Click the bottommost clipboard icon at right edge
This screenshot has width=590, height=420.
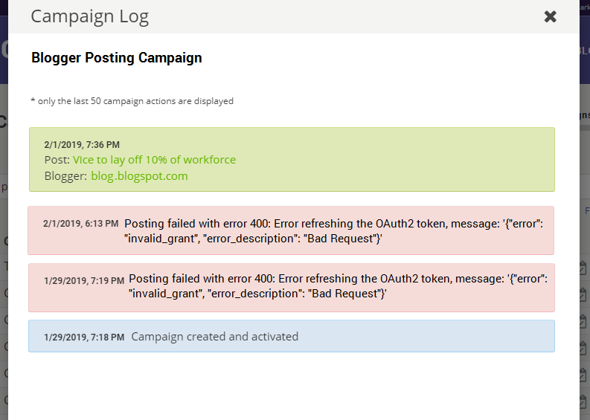click(584, 401)
